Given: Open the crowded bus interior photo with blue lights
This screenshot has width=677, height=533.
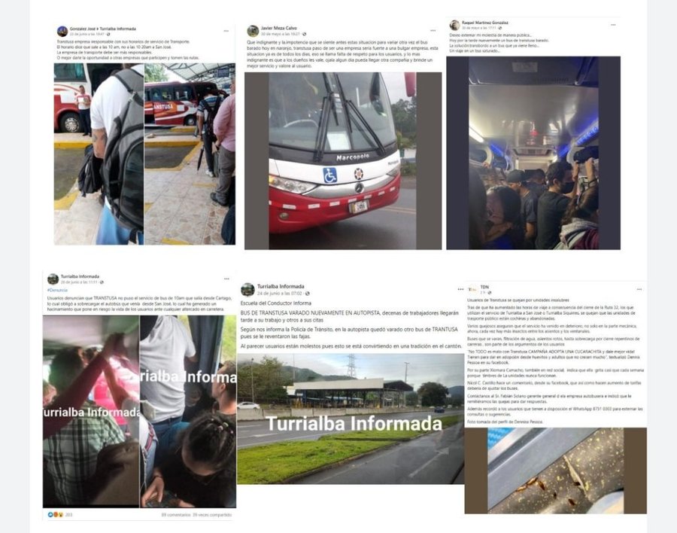Looking at the screenshot, I should point(533,153).
